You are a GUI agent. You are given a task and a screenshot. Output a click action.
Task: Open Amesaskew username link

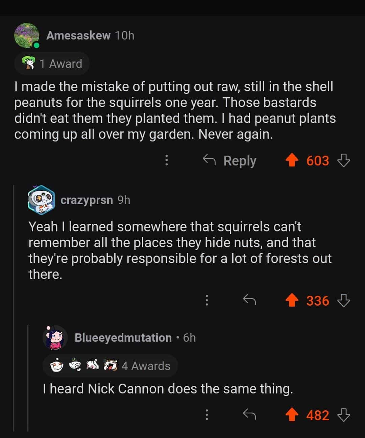point(78,35)
